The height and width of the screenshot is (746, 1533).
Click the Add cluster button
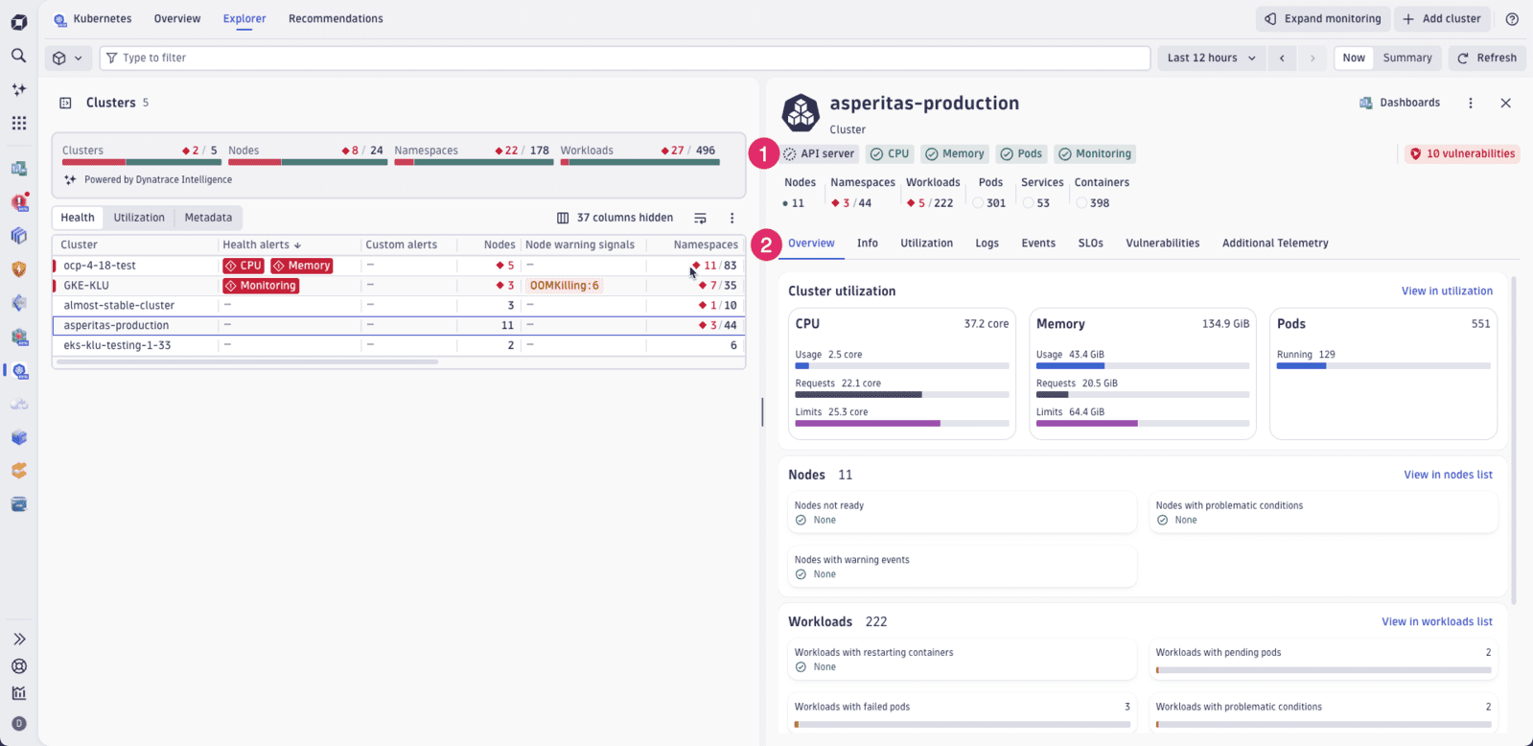pyautogui.click(x=1442, y=19)
